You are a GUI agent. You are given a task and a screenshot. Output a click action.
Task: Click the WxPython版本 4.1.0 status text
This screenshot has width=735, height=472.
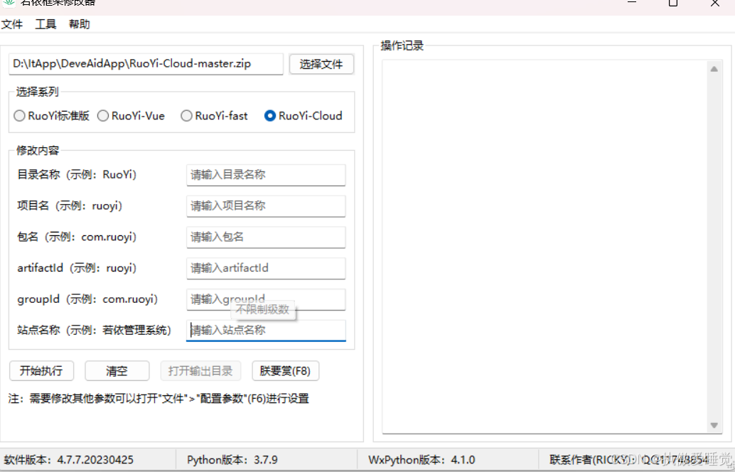422,460
